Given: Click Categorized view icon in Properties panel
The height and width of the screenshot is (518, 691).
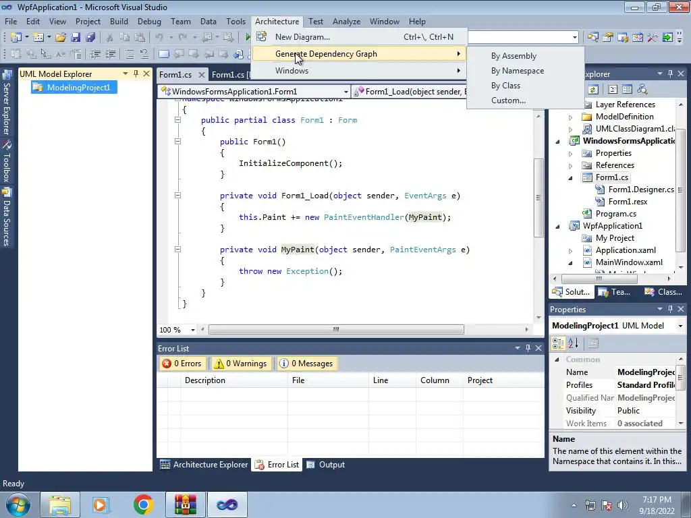Looking at the screenshot, I should pyautogui.click(x=558, y=343).
